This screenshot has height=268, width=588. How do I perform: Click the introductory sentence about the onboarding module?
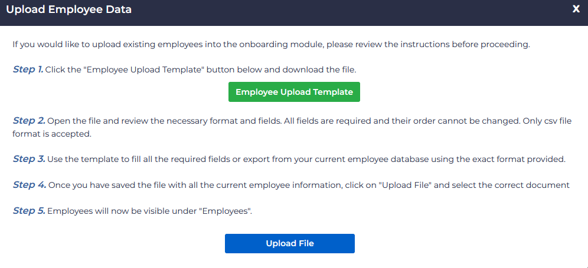pyautogui.click(x=272, y=44)
